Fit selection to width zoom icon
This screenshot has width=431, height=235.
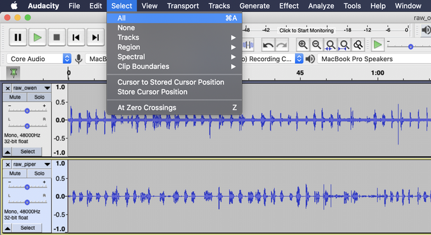(330, 45)
